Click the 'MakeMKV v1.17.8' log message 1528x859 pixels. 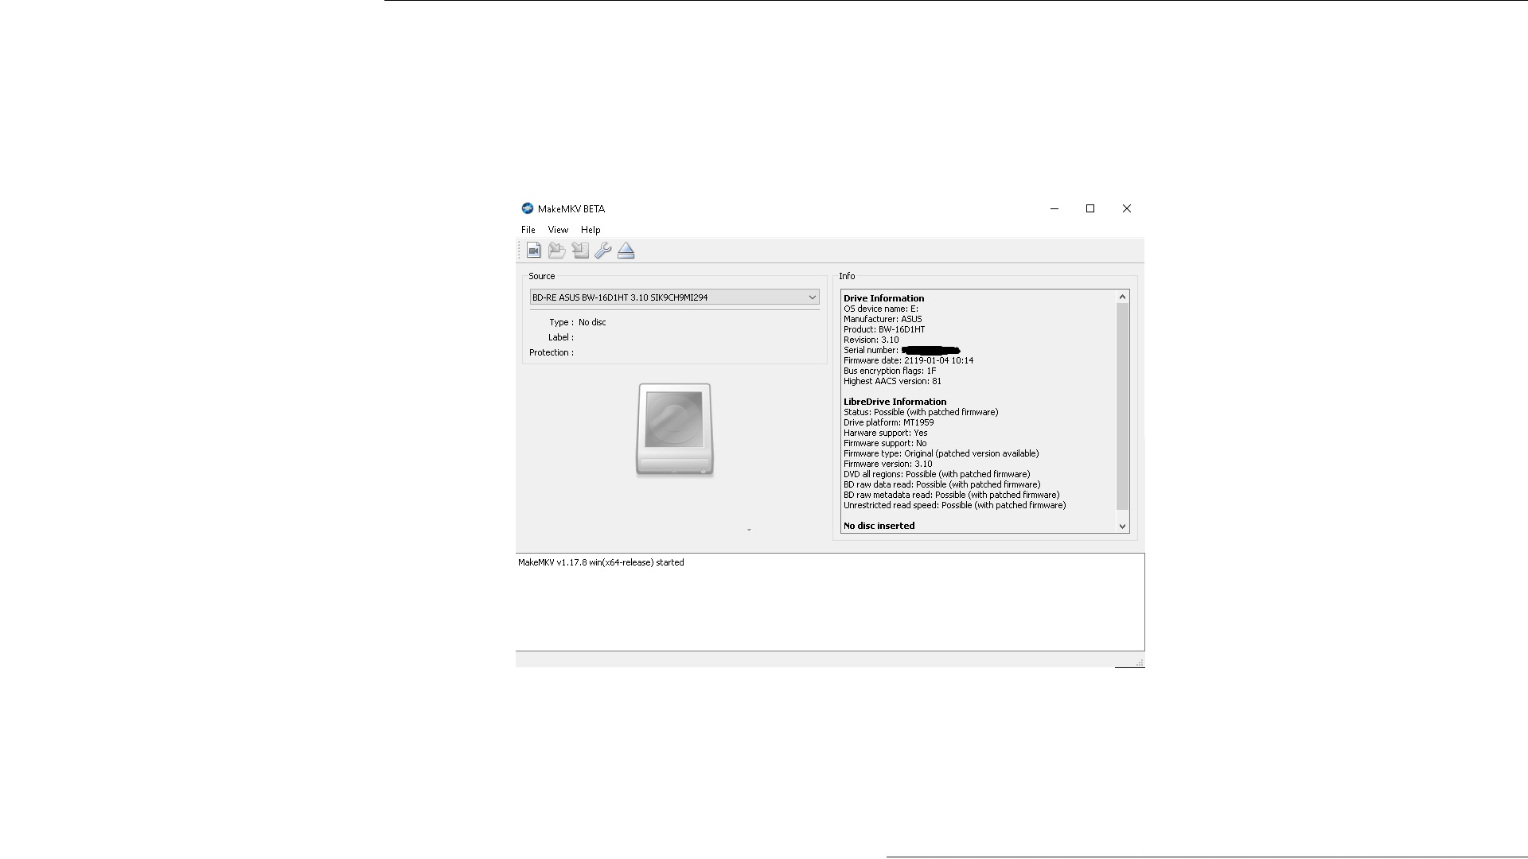pyautogui.click(x=601, y=562)
